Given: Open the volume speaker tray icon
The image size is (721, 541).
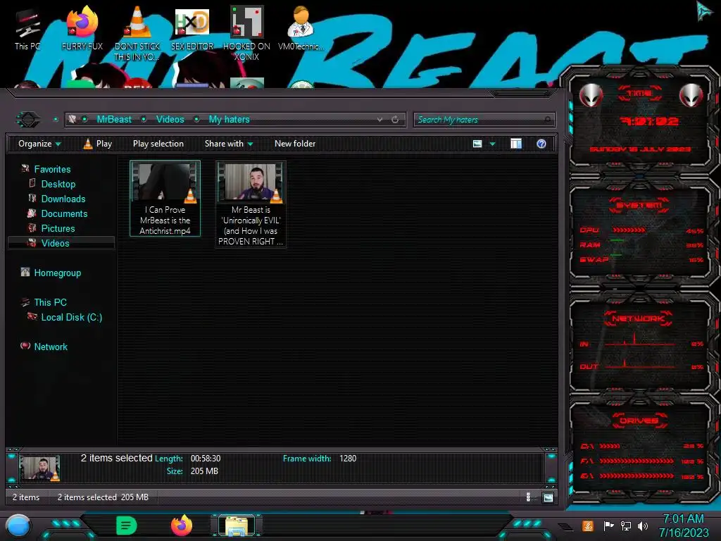Looking at the screenshot, I should click(642, 526).
